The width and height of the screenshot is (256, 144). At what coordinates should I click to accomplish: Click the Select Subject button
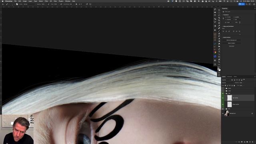coord(232,43)
